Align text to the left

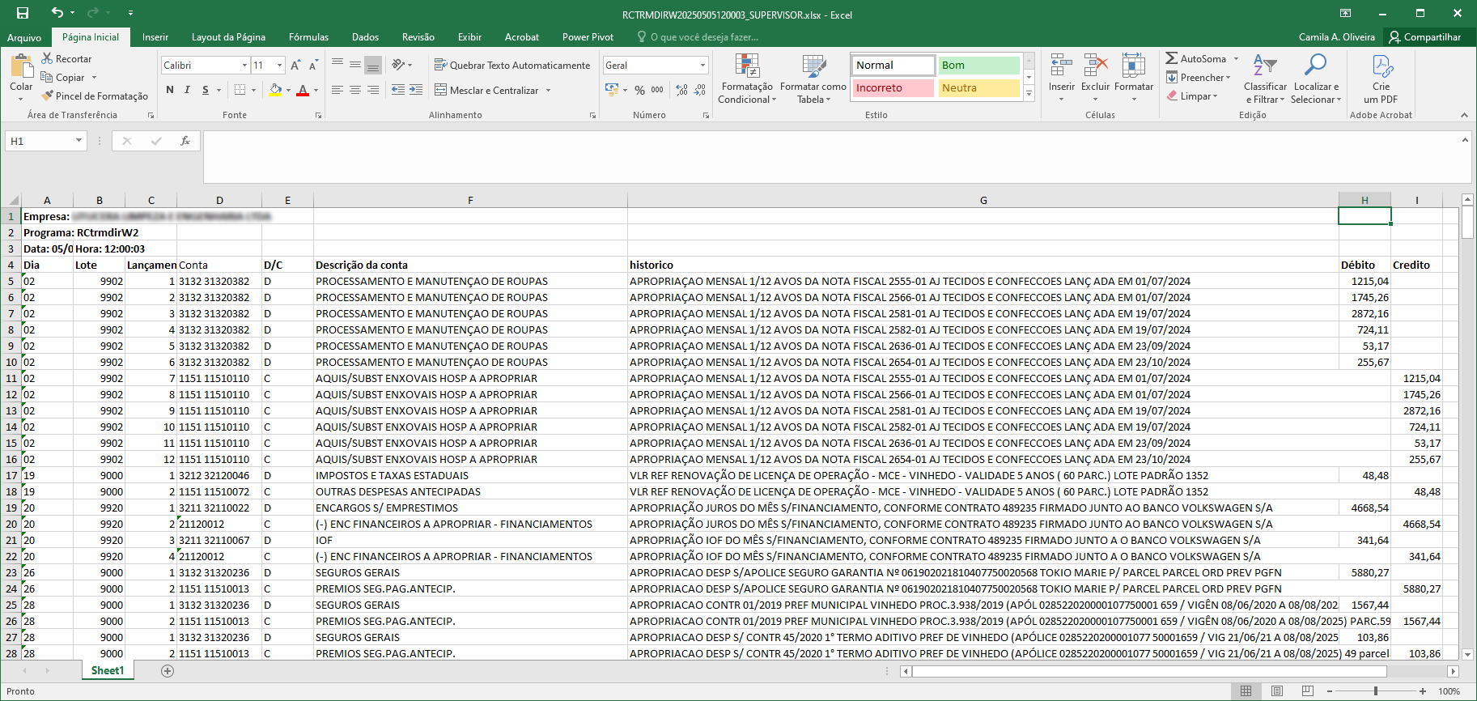coord(337,90)
